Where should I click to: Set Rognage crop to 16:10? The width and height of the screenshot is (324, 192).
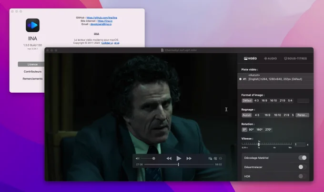coord(277,115)
